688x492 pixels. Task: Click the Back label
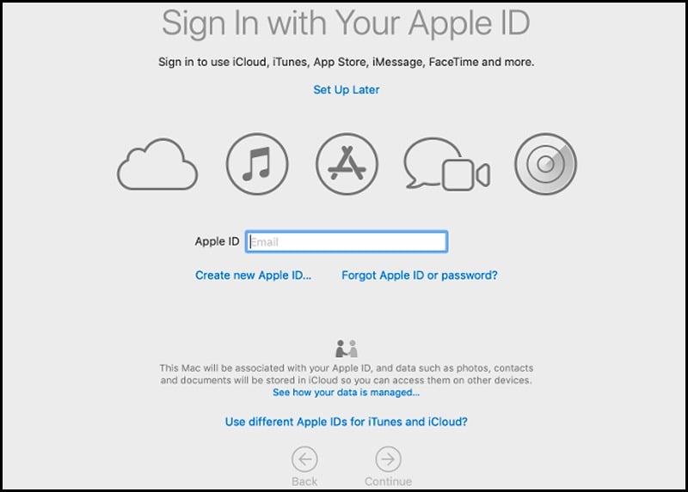(x=304, y=482)
